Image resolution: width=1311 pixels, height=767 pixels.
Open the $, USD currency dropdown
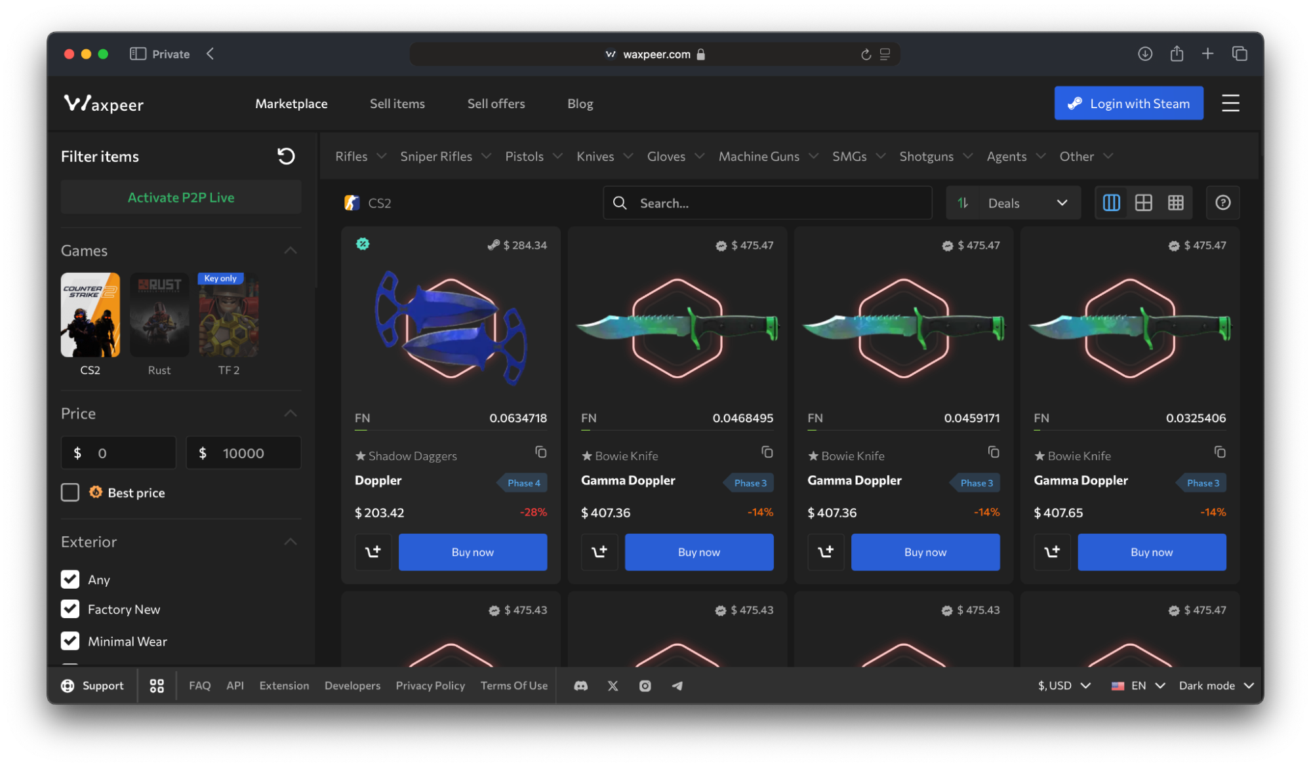1064,686
